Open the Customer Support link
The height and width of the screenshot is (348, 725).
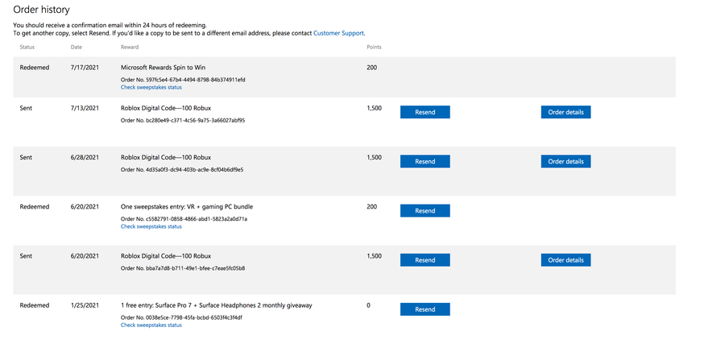coord(338,33)
